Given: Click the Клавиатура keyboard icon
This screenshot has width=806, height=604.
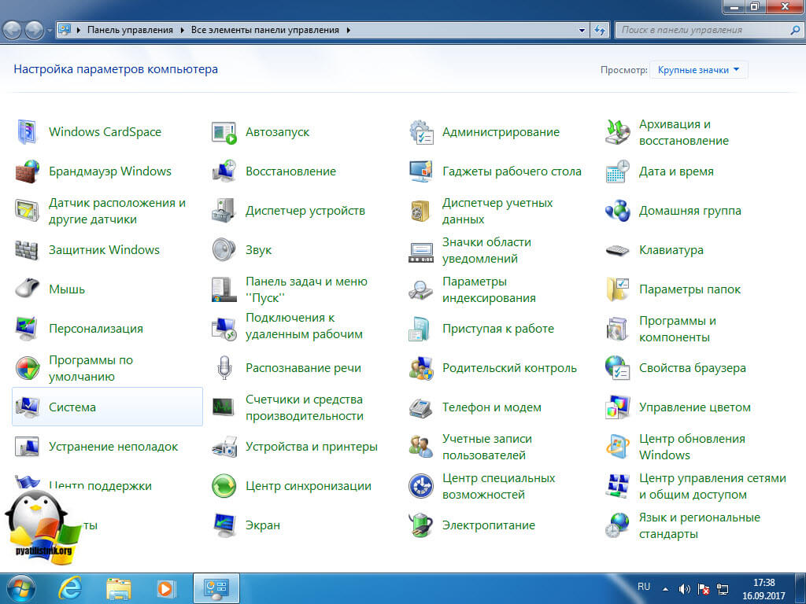Looking at the screenshot, I should [617, 250].
